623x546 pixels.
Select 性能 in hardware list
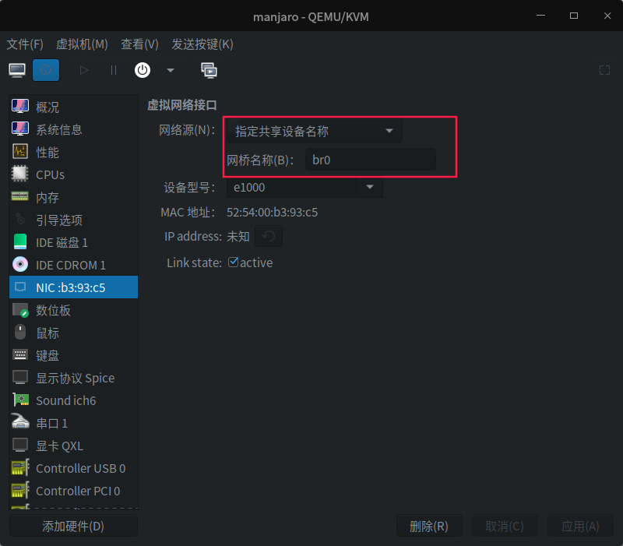coord(73,152)
